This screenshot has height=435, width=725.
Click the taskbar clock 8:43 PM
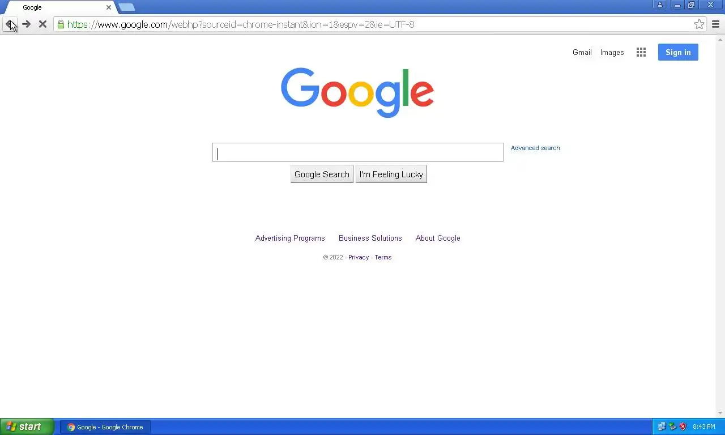click(x=703, y=427)
